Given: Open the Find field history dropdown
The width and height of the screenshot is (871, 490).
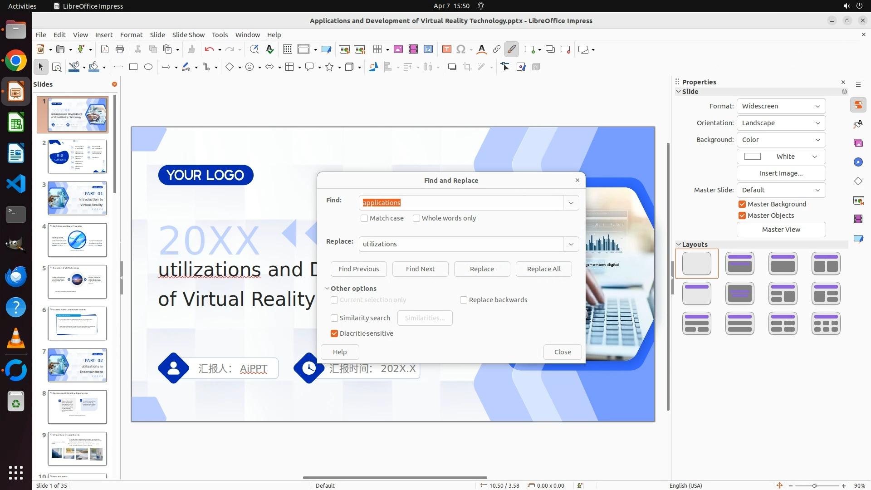Looking at the screenshot, I should (x=571, y=203).
